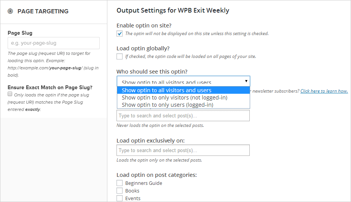The image size is (351, 202).
Task: Focus the Page Slug input field
Action: 54,43
